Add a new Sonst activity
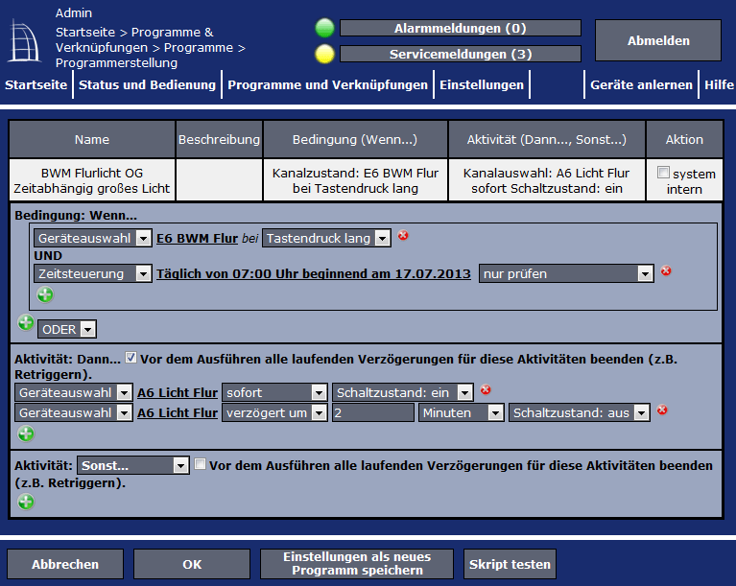Image resolution: width=736 pixels, height=586 pixels. (26, 502)
